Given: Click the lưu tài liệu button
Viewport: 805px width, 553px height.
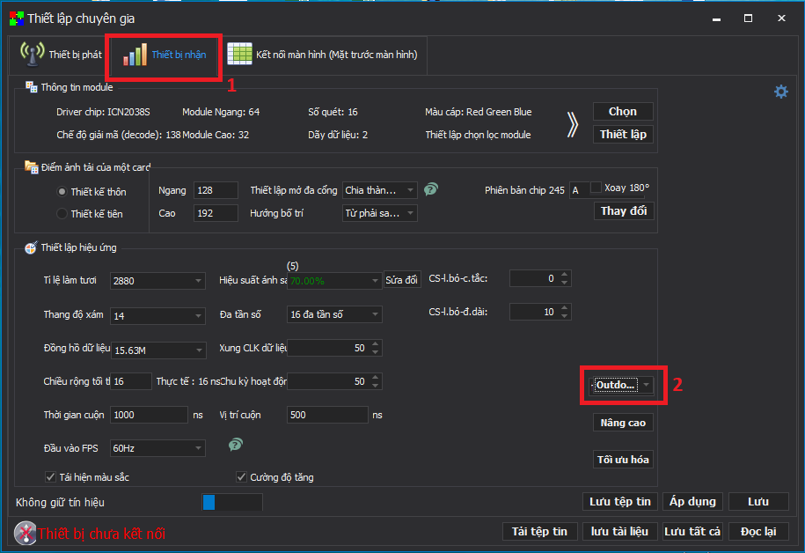Looking at the screenshot, I should 619,531.
